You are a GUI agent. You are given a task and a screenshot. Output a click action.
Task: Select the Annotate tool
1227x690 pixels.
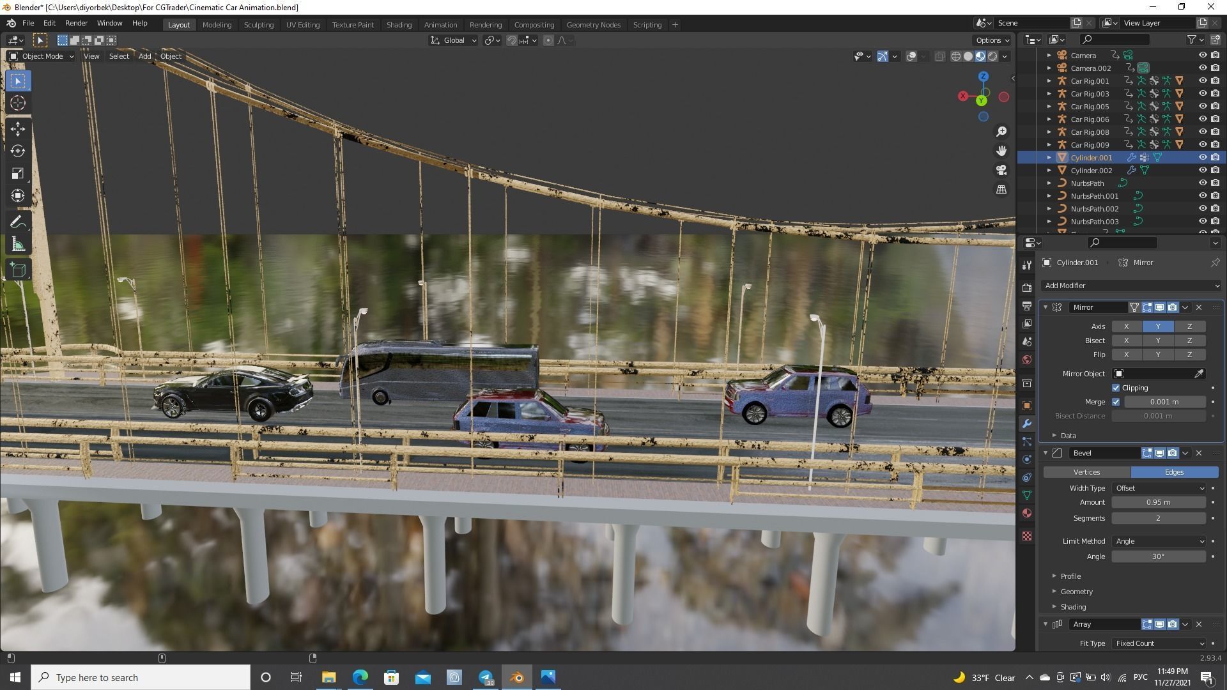click(x=18, y=222)
